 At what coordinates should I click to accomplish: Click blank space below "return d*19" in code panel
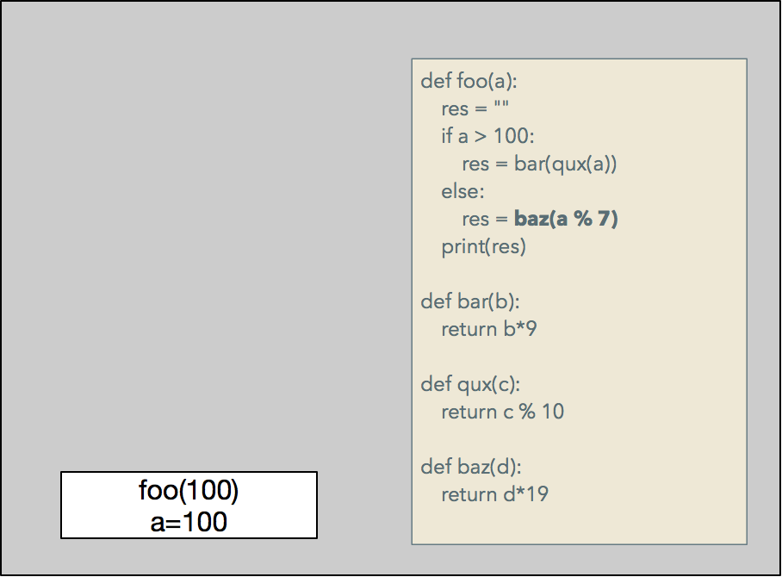tap(577, 522)
